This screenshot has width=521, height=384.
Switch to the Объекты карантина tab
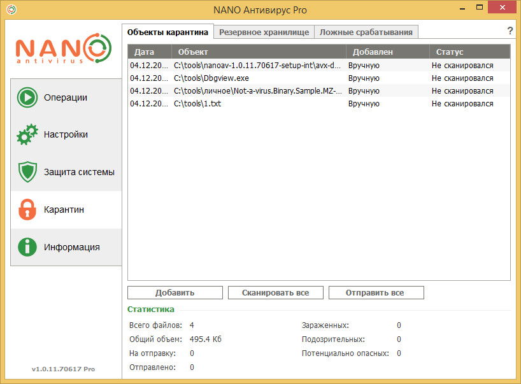(x=168, y=32)
